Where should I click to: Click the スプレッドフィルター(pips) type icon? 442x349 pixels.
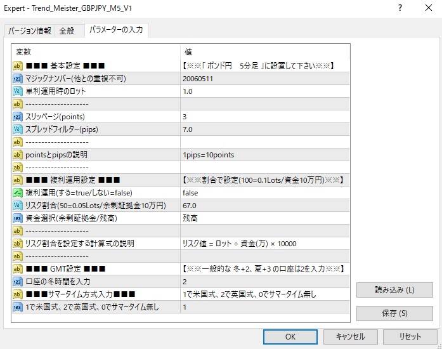coord(18,129)
